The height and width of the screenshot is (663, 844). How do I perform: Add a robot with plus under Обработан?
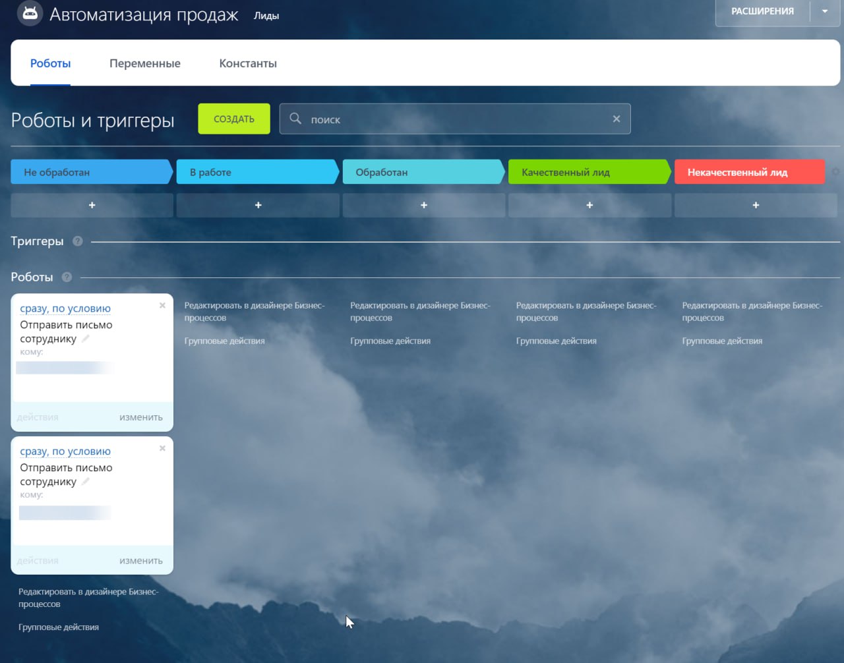[424, 205]
